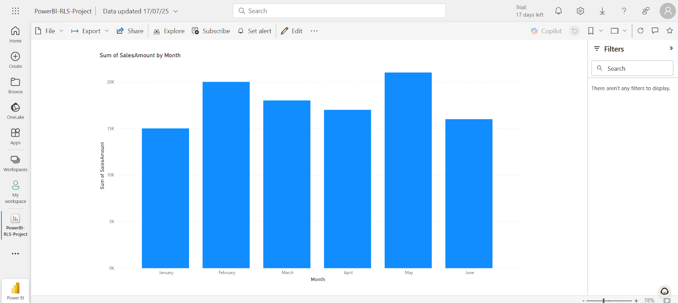Viewport: 678px width, 303px height.
Task: Select the March bar
Action: [x=287, y=184]
